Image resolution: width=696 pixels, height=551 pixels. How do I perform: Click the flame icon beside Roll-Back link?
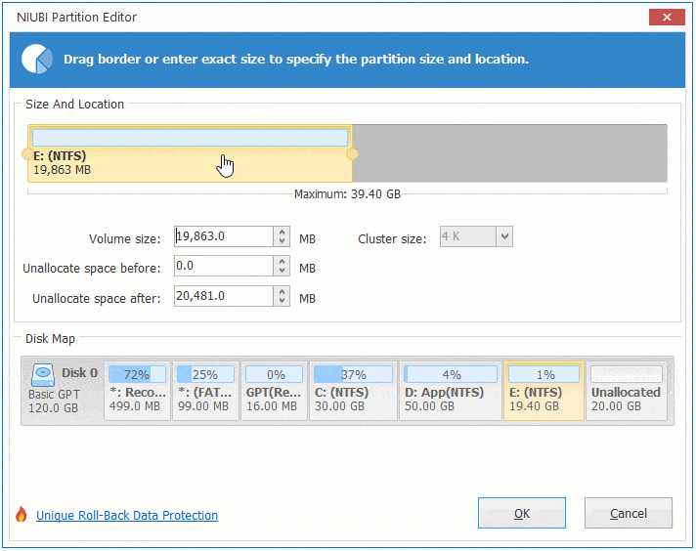coord(22,515)
